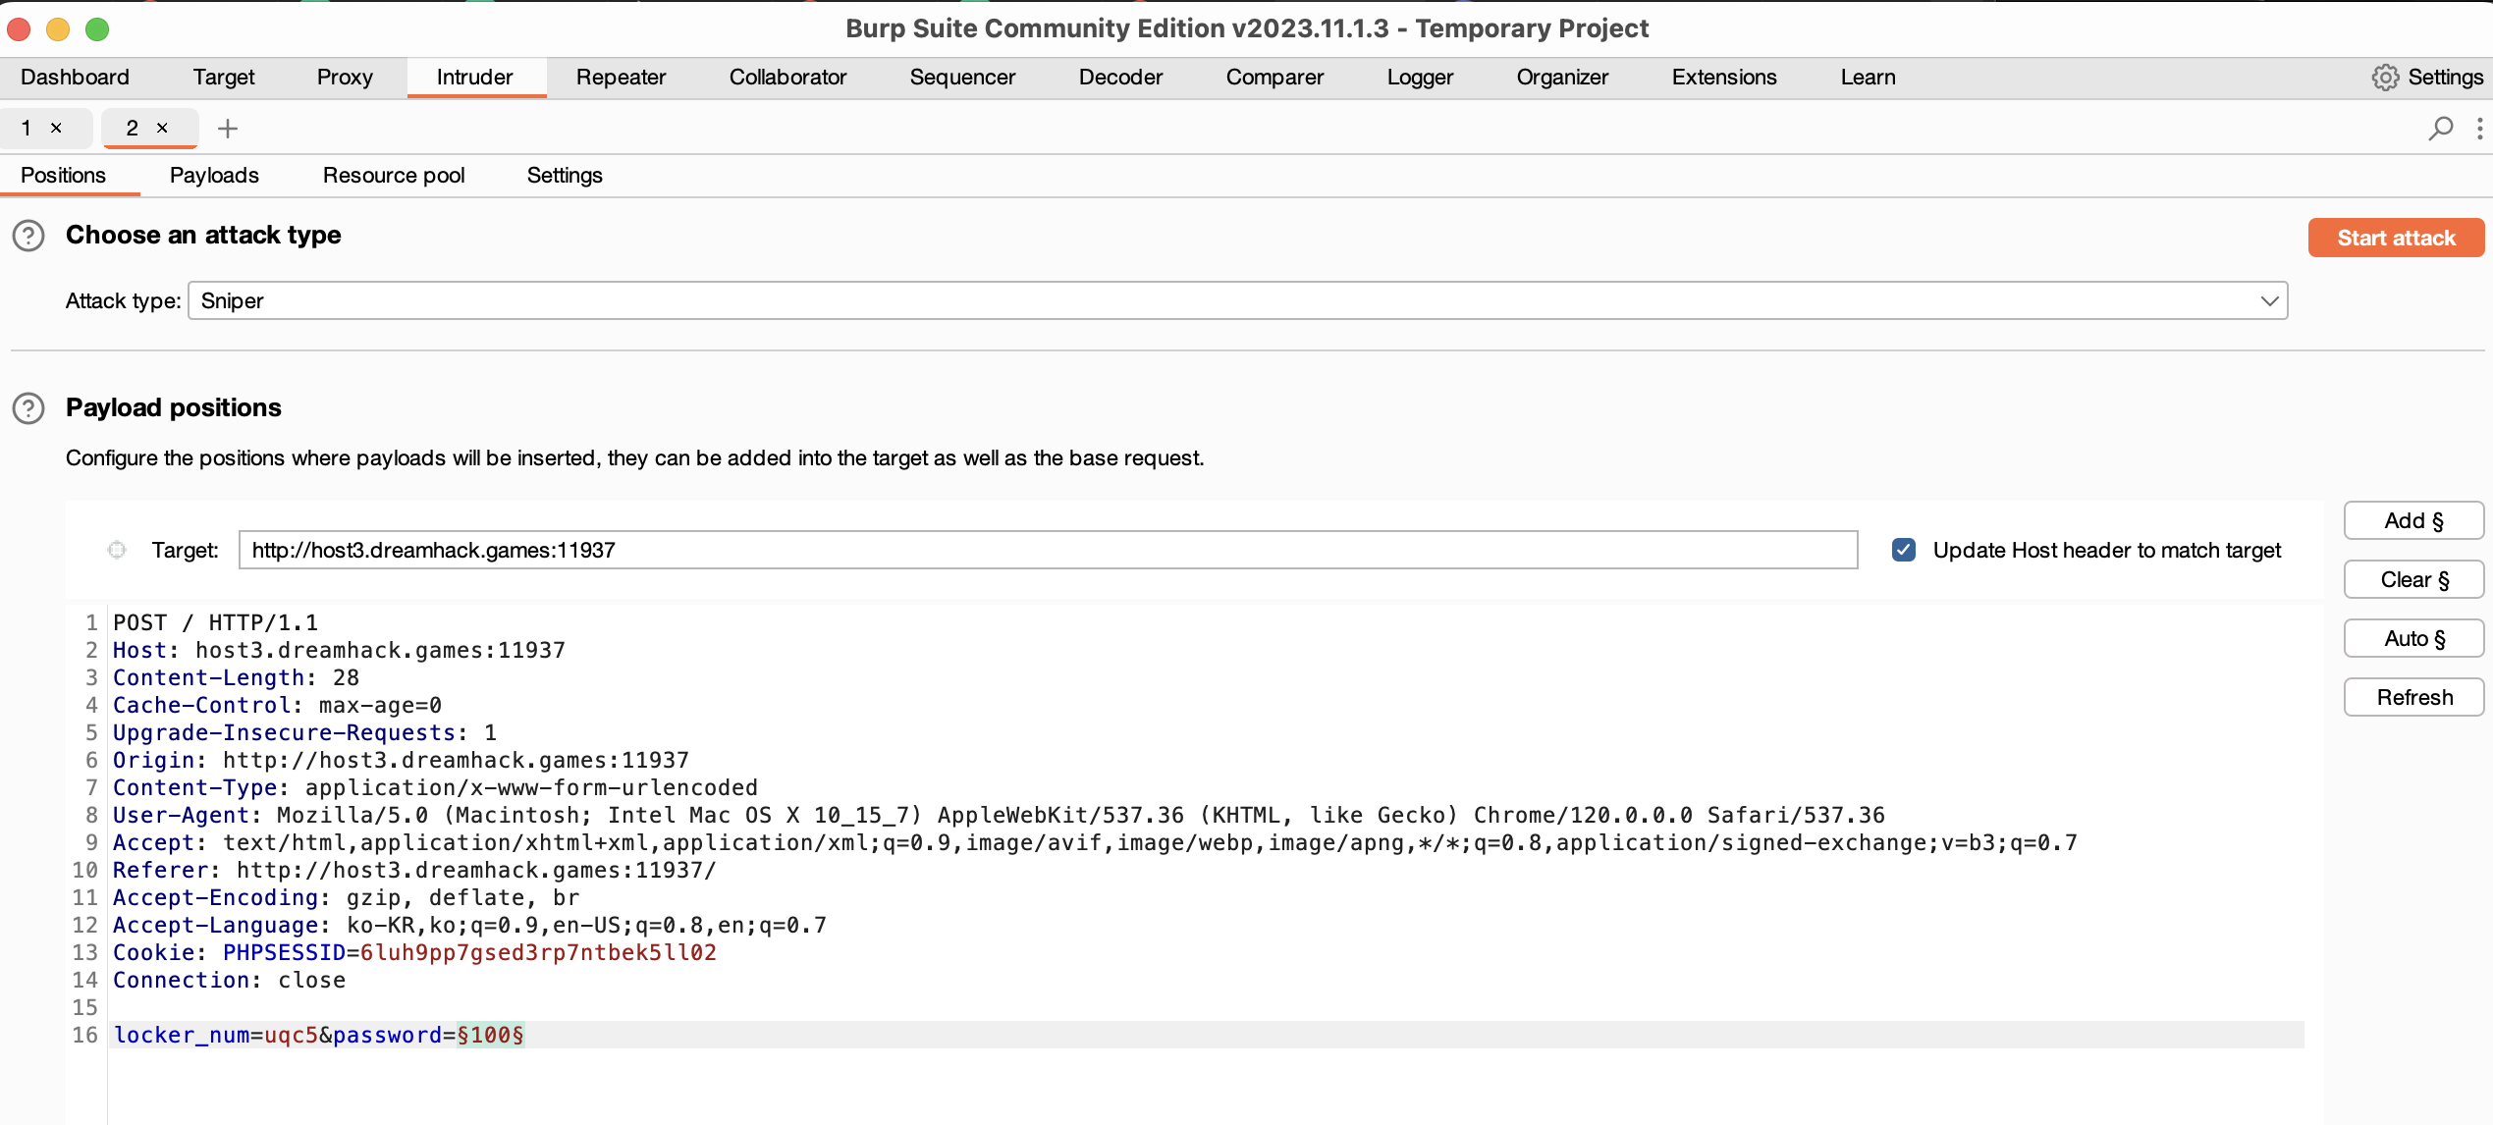Viewport: 2493px width, 1125px height.
Task: Open the vertical three-dot menu
Action: tap(2479, 129)
